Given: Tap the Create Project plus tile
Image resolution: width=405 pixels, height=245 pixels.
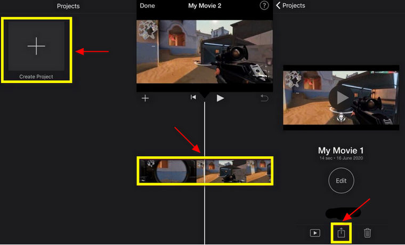Looking at the screenshot, I should (36, 46).
